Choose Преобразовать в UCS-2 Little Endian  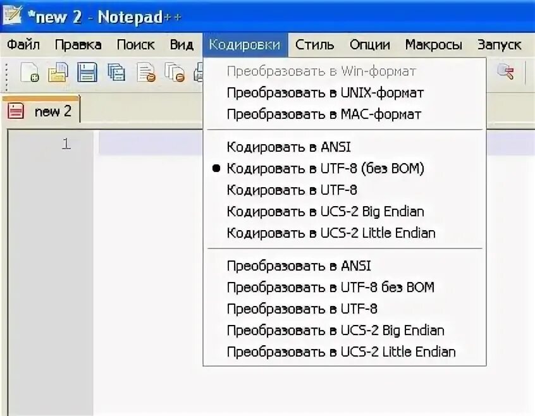tap(345, 352)
